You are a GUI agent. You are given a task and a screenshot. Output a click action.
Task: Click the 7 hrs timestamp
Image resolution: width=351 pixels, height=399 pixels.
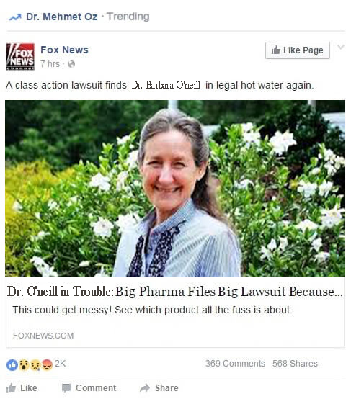pos(50,64)
